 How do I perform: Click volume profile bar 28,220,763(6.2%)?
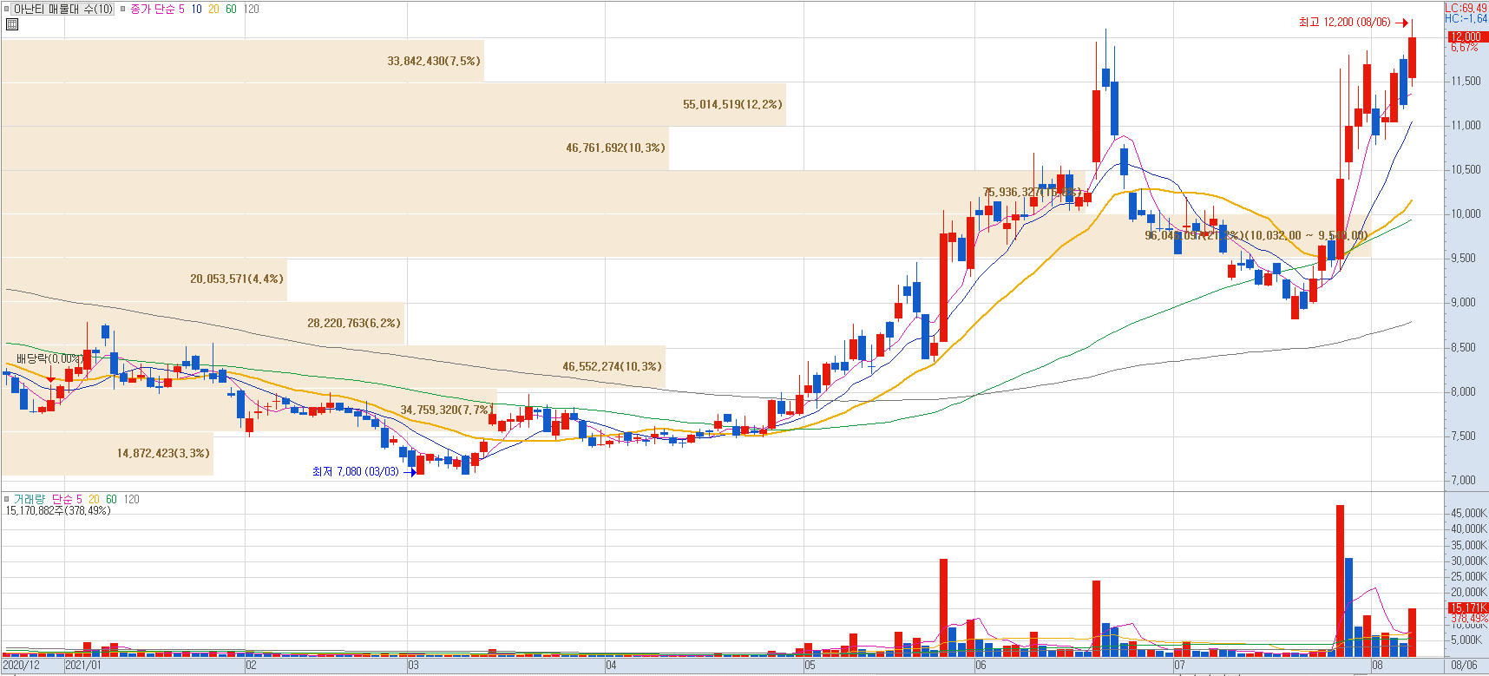point(203,323)
